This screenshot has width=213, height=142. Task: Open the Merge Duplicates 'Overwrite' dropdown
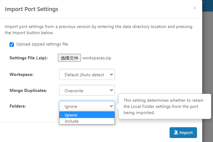(87, 90)
